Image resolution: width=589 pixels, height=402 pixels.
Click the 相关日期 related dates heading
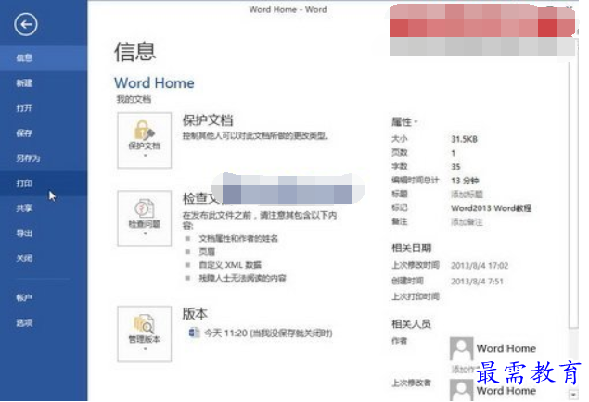pos(411,247)
